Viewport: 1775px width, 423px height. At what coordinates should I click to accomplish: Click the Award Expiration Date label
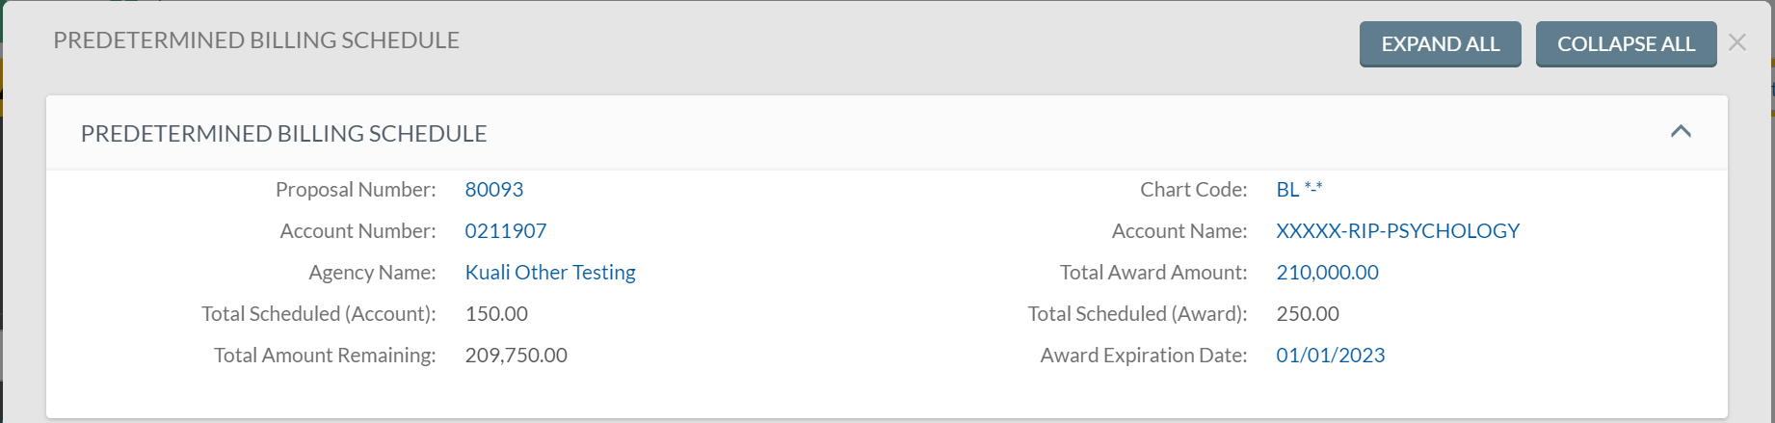pyautogui.click(x=1144, y=356)
